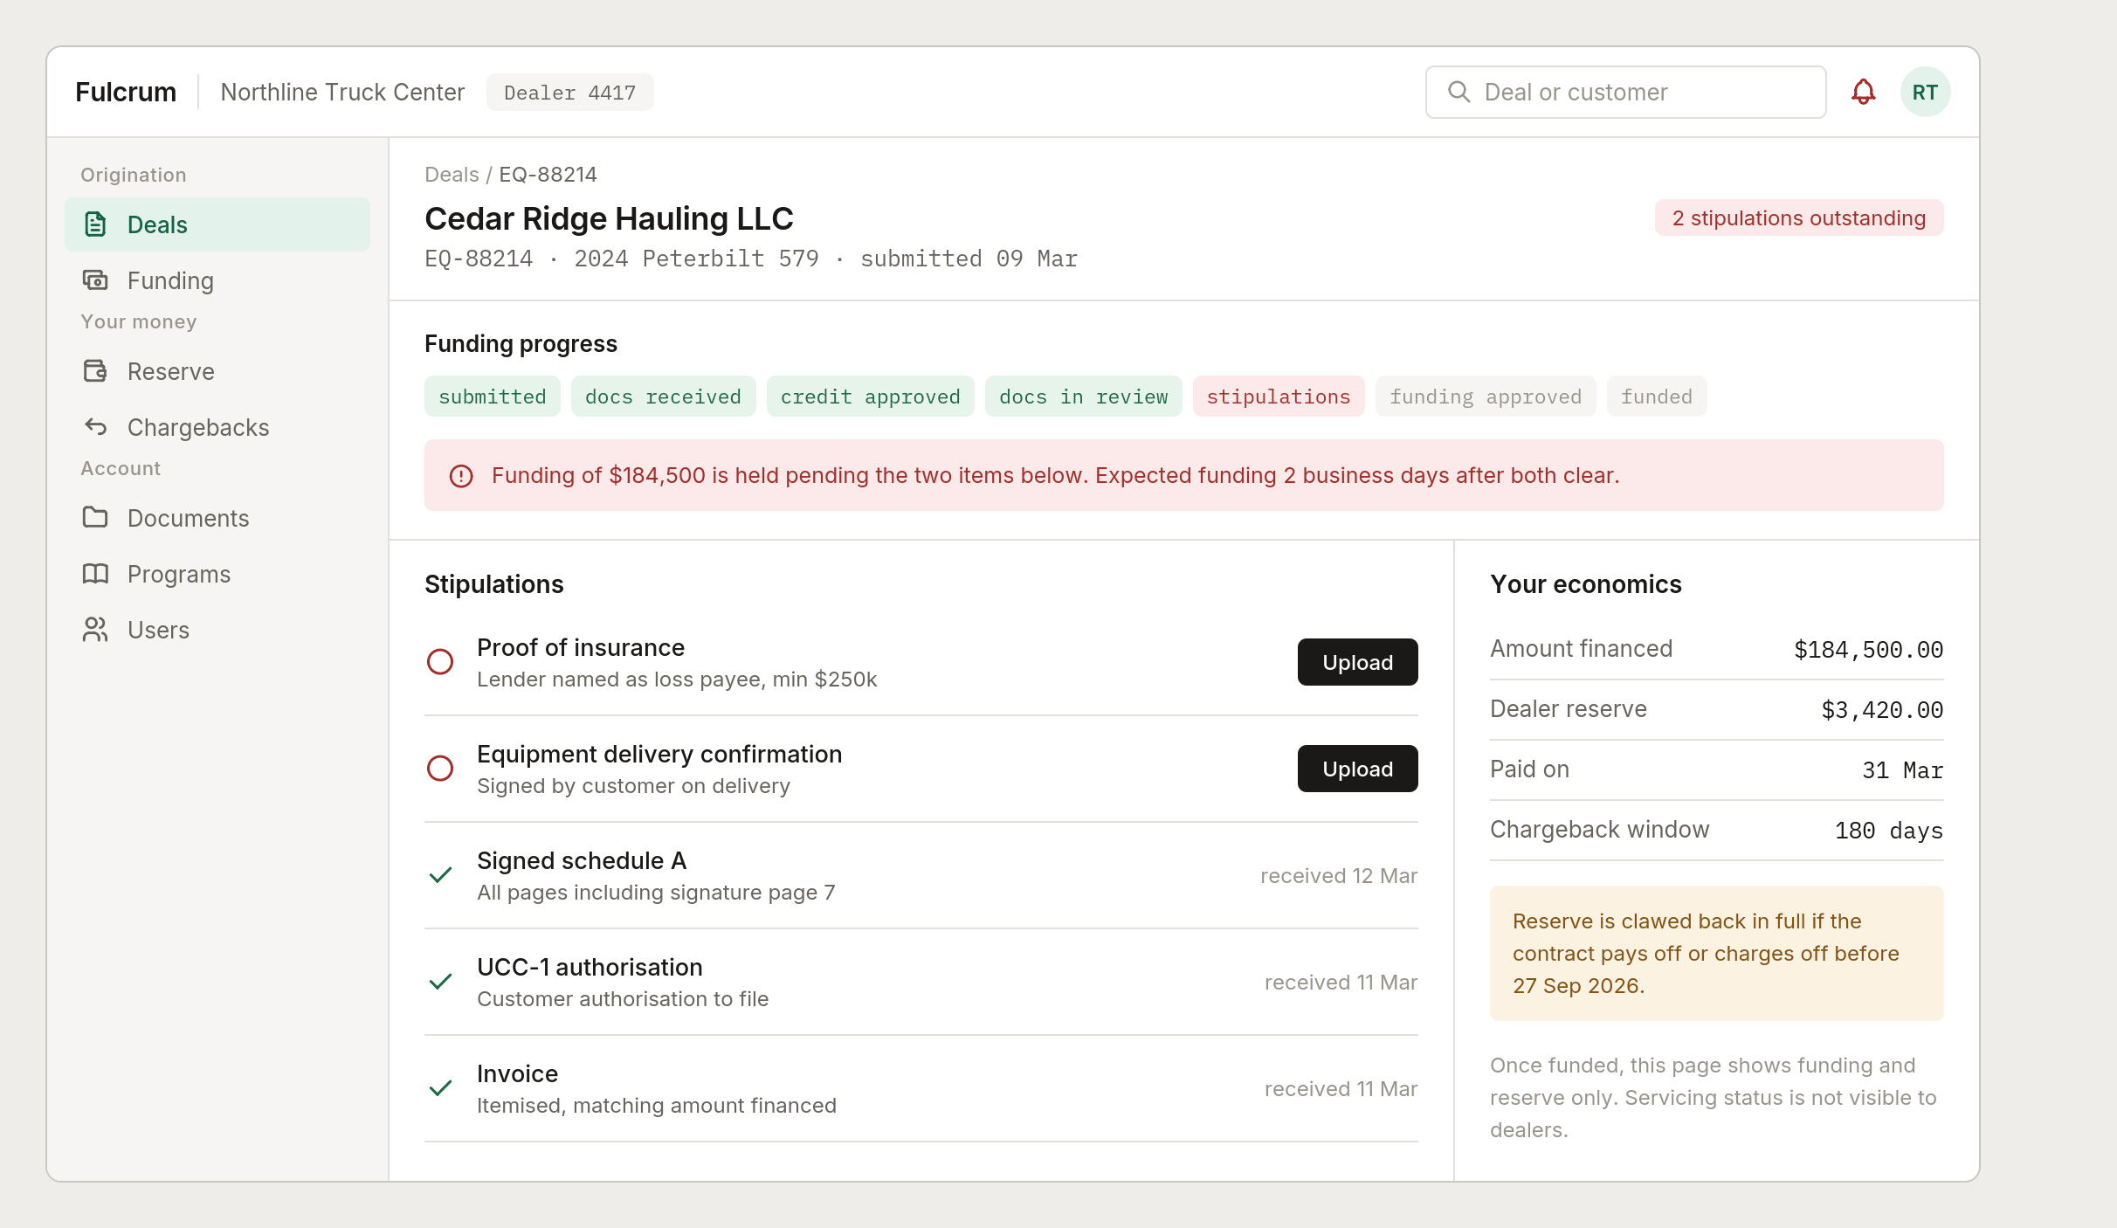
Task: Click the Programs book icon
Action: pyautogui.click(x=95, y=574)
